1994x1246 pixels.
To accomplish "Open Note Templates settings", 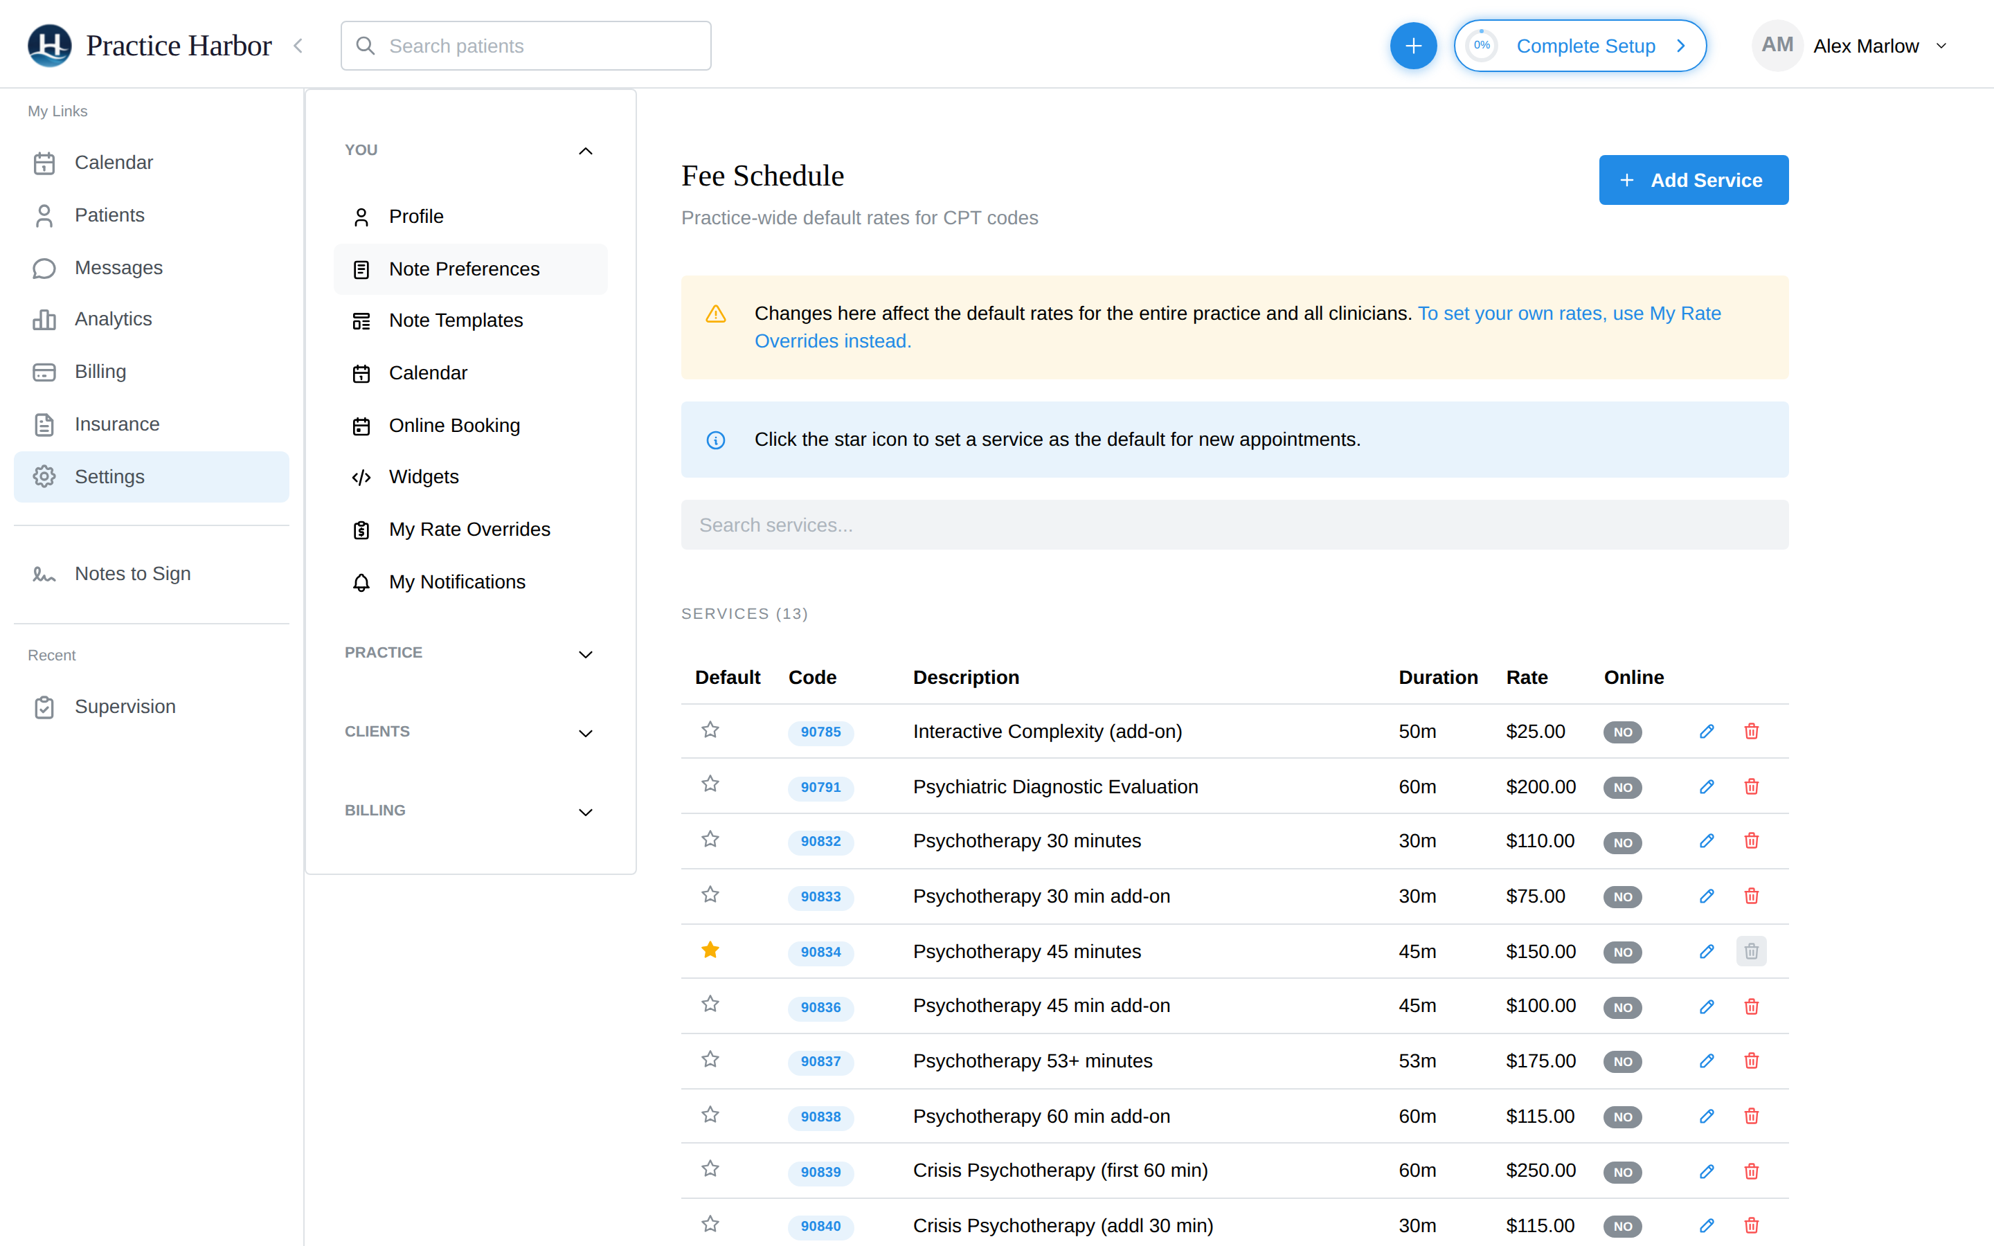I will point(471,320).
